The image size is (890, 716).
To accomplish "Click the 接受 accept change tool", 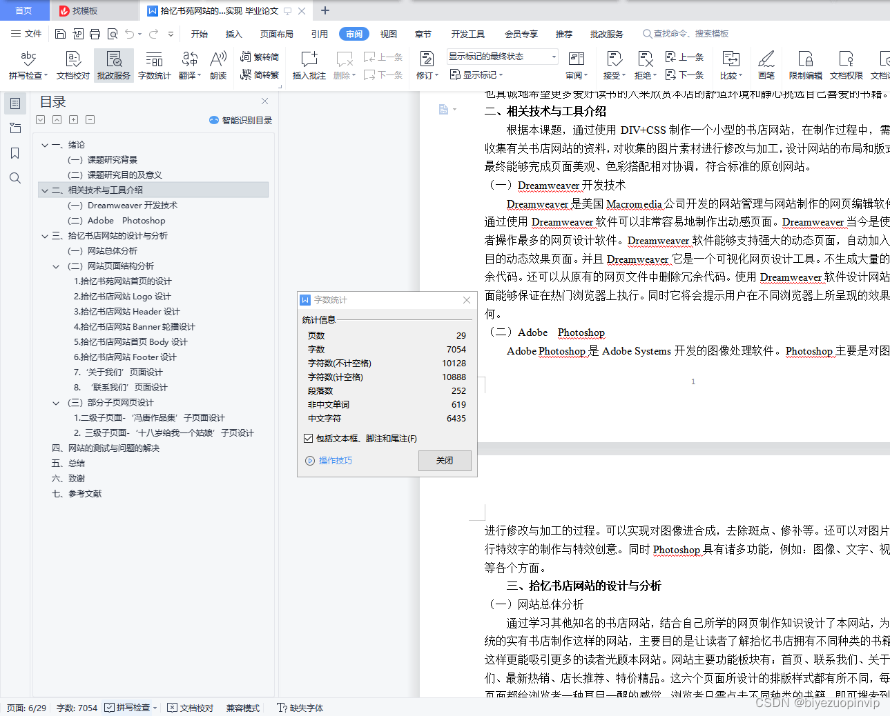I will coord(614,66).
